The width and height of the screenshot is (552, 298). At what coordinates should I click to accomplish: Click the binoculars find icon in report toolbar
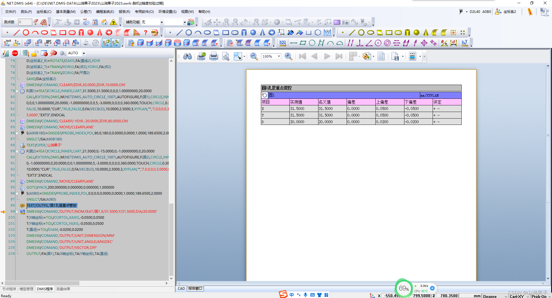click(188, 56)
